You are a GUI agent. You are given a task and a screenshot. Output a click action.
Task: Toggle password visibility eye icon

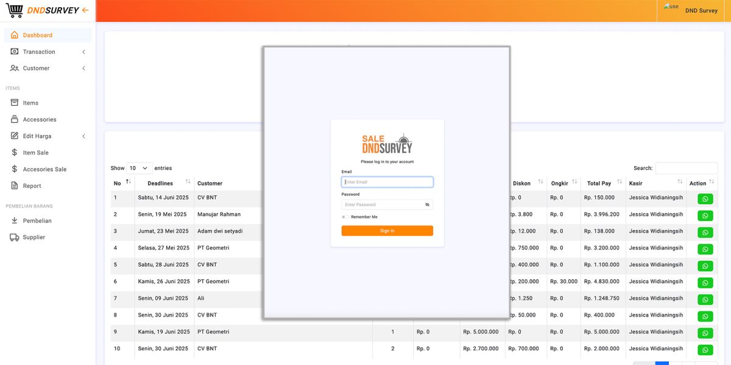427,205
